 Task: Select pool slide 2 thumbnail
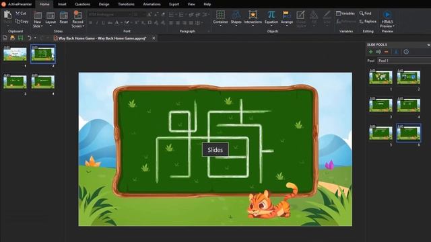[x=409, y=77]
